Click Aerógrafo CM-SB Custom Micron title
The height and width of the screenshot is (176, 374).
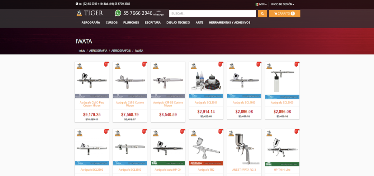click(168, 104)
